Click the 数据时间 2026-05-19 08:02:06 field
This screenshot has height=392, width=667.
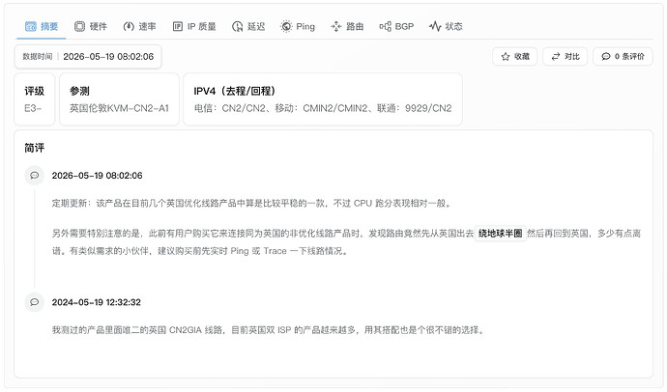(x=88, y=57)
